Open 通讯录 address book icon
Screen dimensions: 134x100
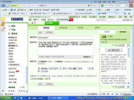point(9,34)
